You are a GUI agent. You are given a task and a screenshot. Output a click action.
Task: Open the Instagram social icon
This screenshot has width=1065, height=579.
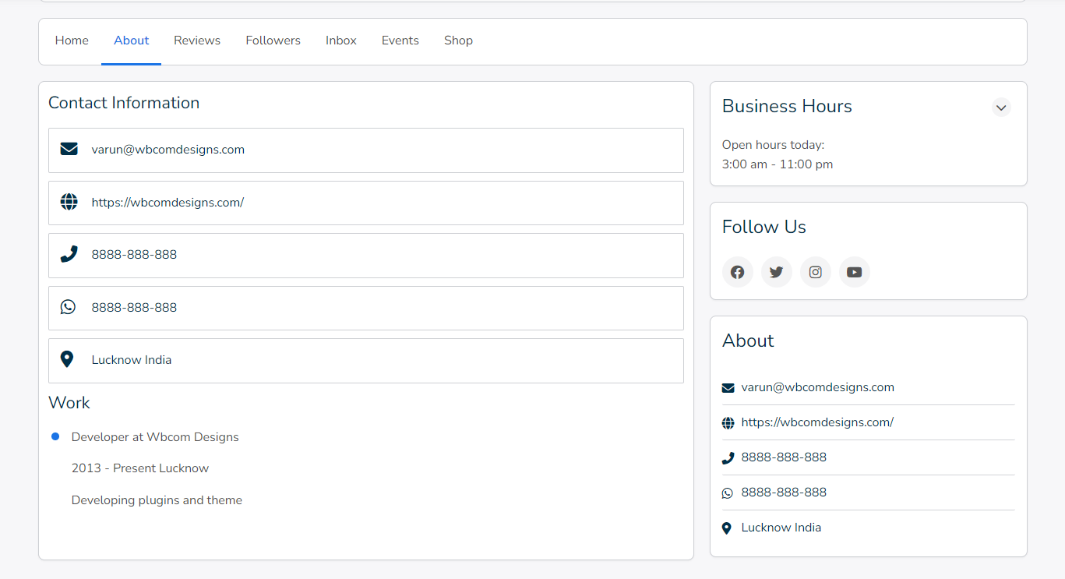(815, 272)
